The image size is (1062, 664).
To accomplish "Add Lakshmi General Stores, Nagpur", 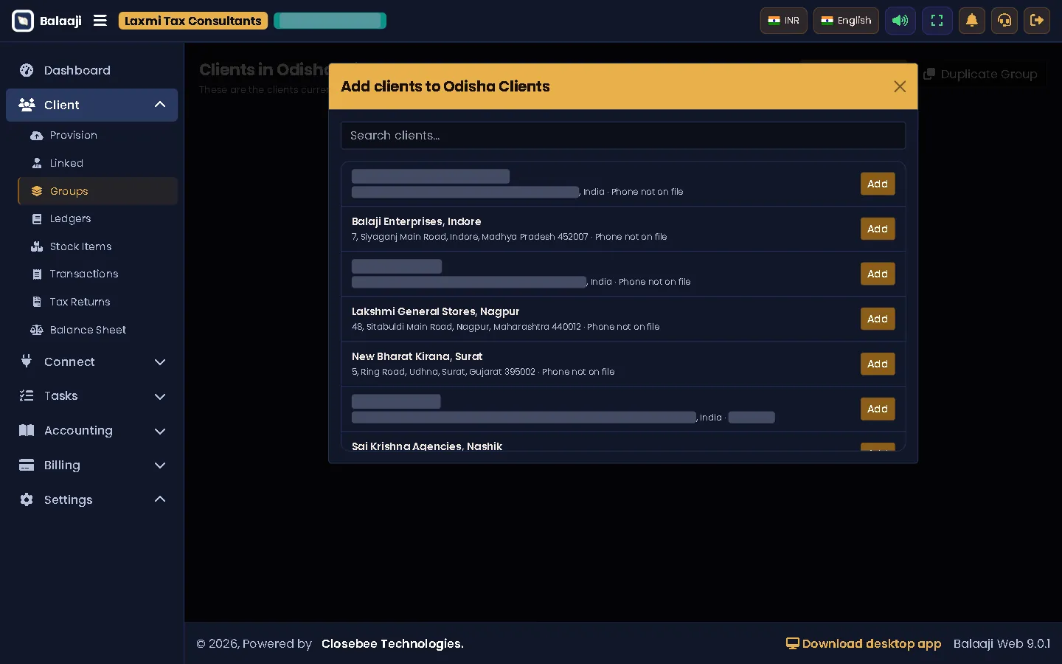I will click(x=878, y=319).
